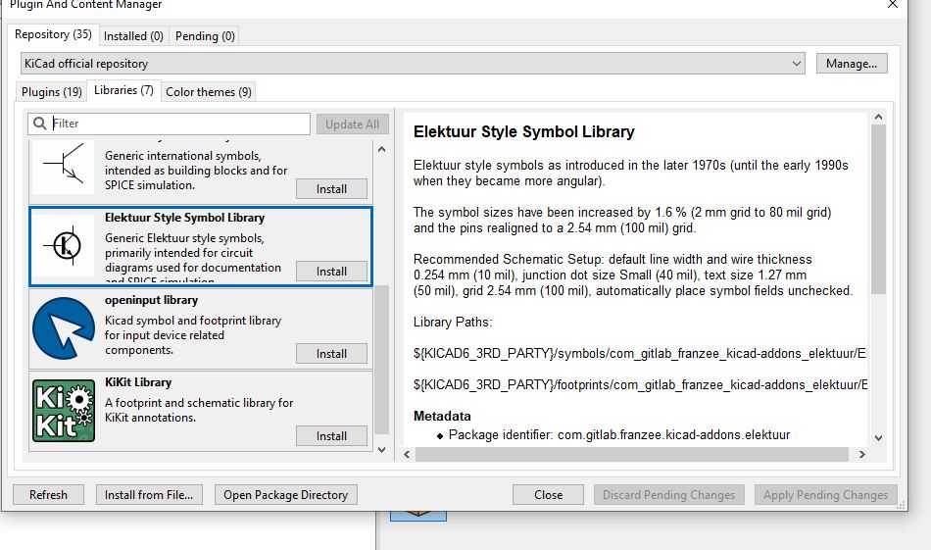Close the Plugin And Content Manager window
931x550 pixels.
pos(893,5)
